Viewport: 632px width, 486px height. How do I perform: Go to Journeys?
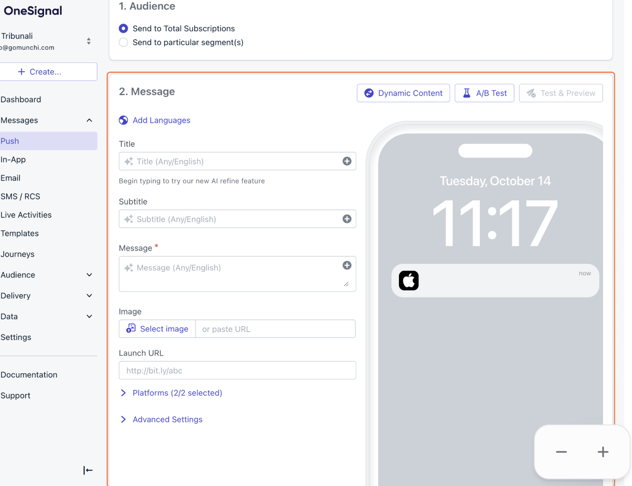(x=18, y=254)
